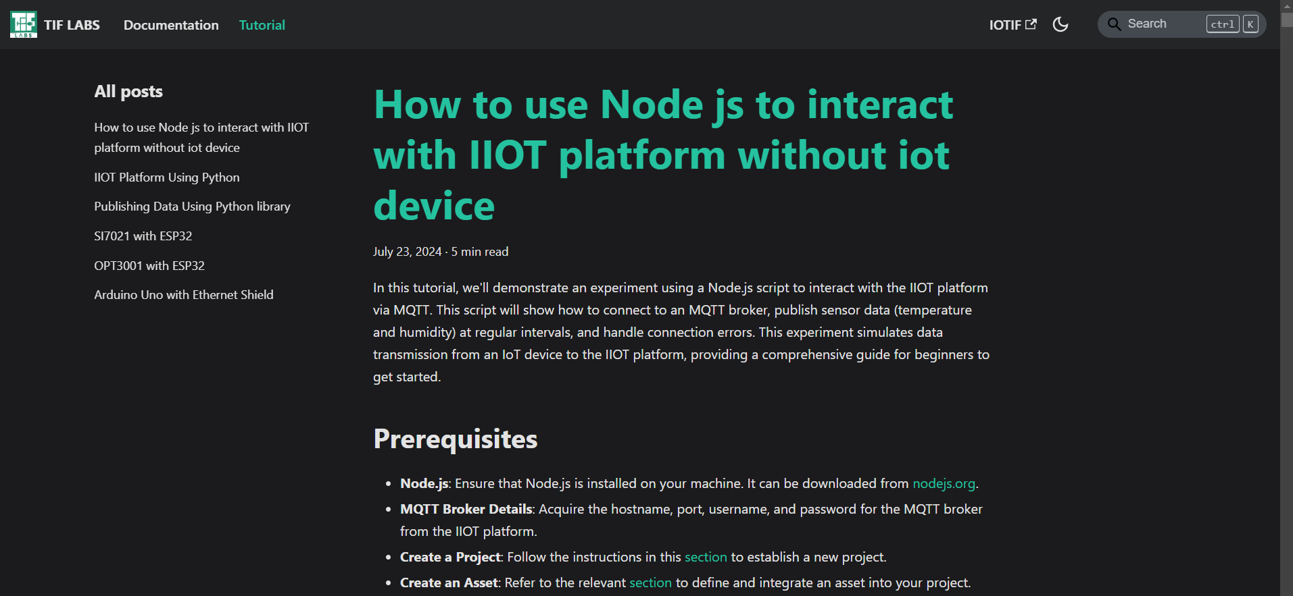Click the search magnifier icon
This screenshot has width=1293, height=596.
(x=1114, y=24)
